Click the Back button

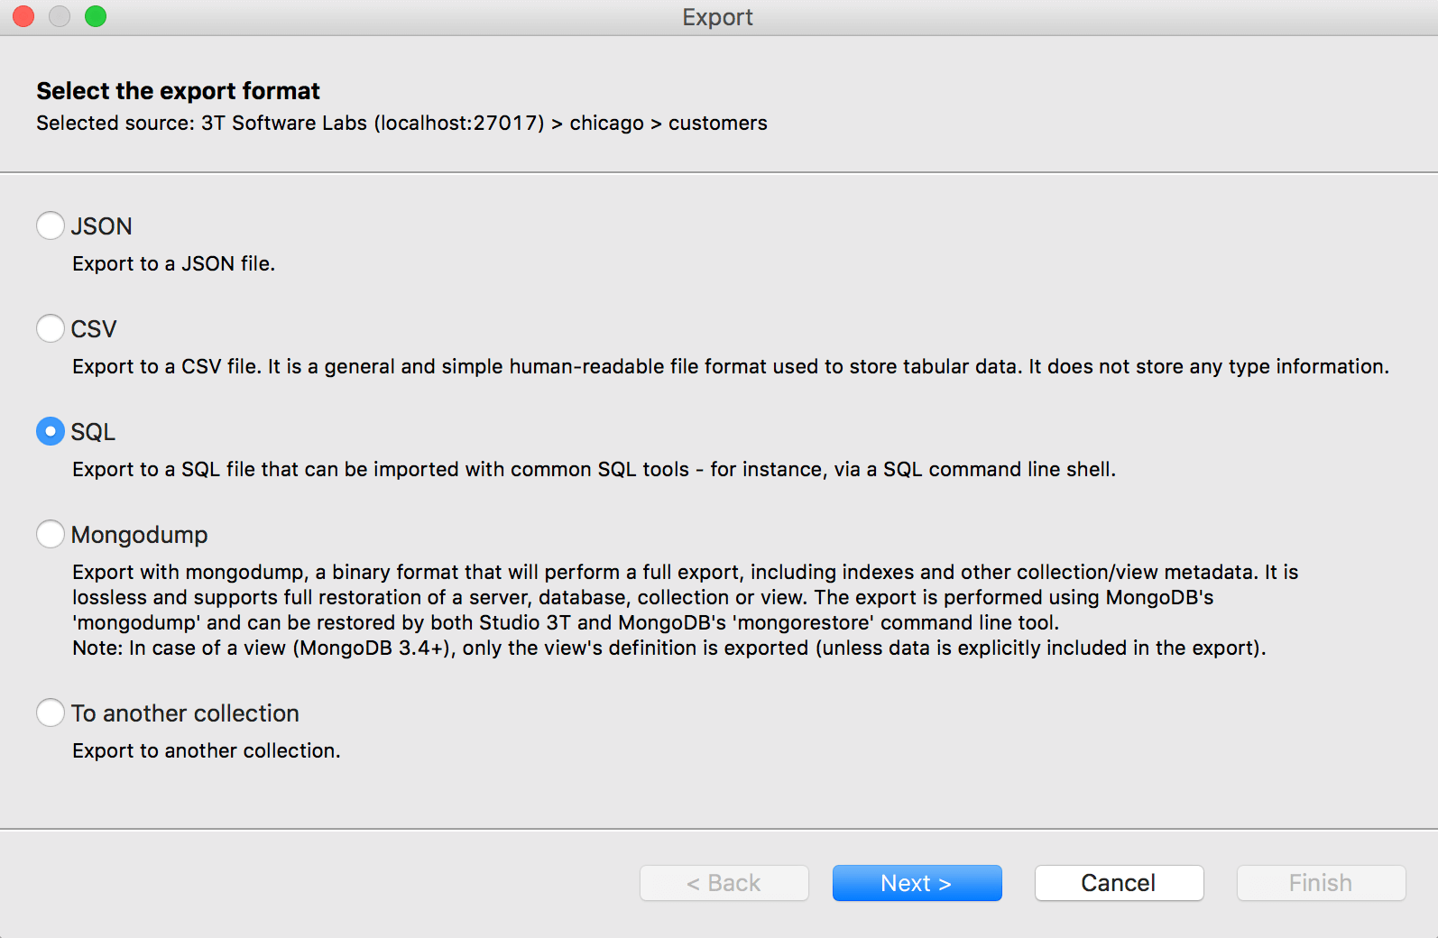point(724,883)
